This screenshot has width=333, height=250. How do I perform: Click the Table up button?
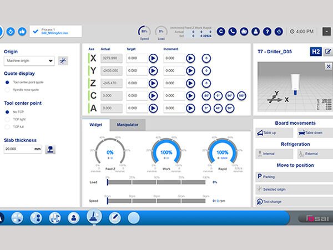[x=274, y=133]
